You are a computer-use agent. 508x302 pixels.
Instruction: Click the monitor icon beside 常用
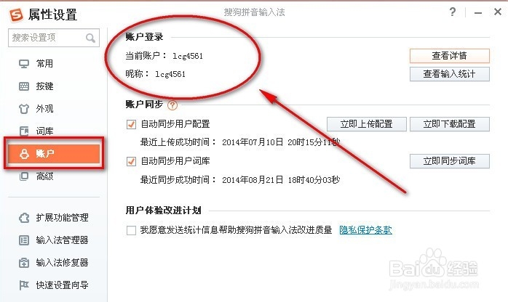click(x=24, y=64)
